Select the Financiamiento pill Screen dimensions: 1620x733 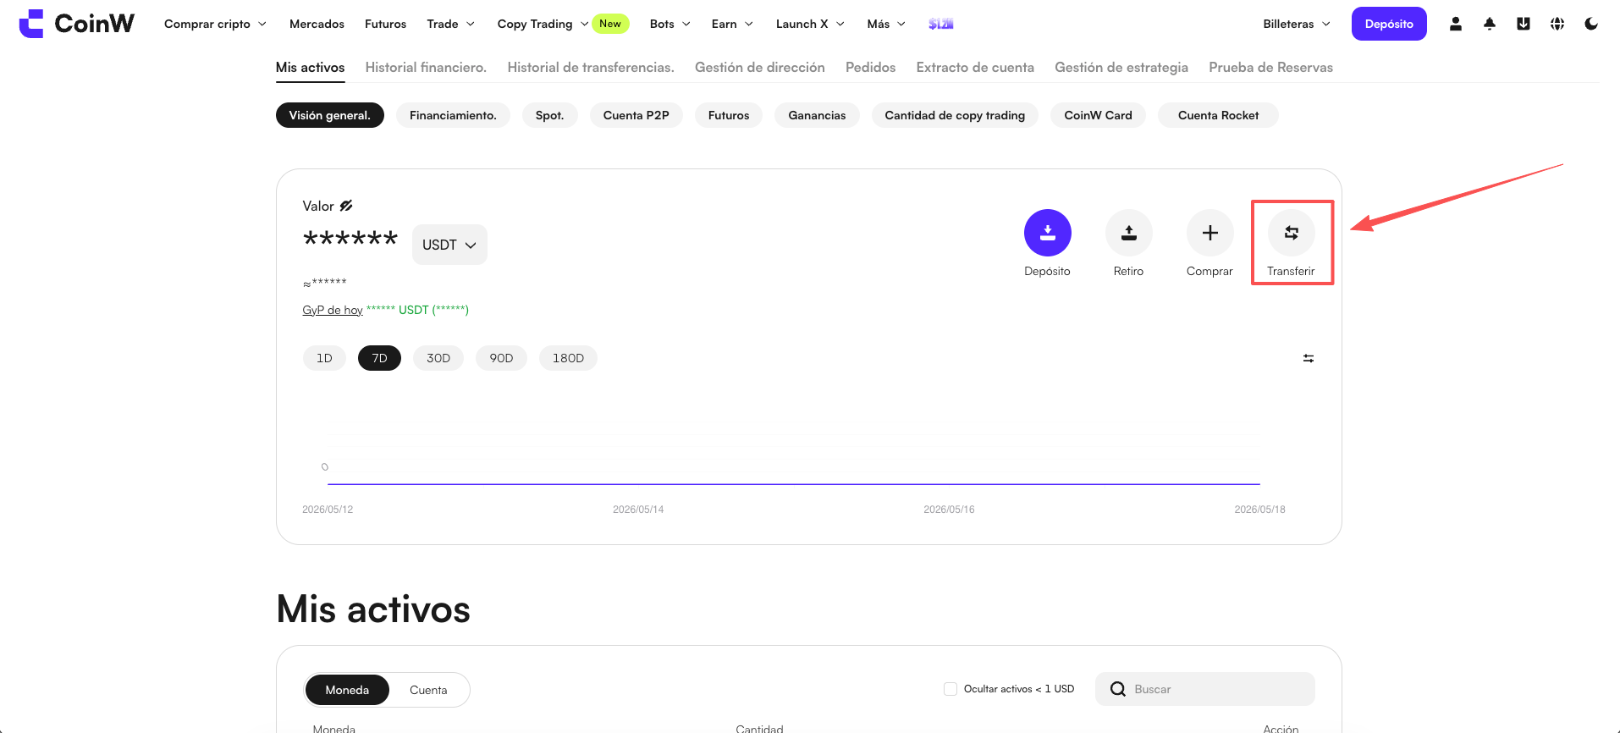(x=453, y=115)
